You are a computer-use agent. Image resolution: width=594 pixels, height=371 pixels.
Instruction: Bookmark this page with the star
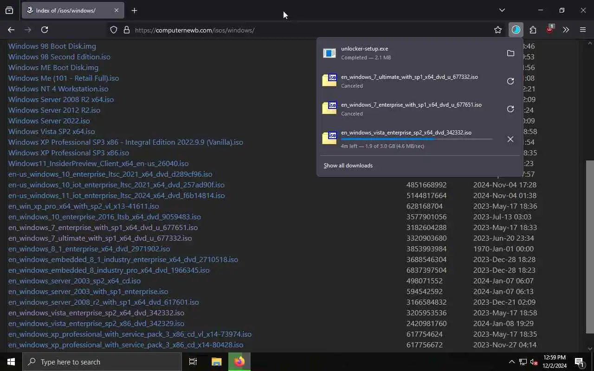click(x=498, y=30)
